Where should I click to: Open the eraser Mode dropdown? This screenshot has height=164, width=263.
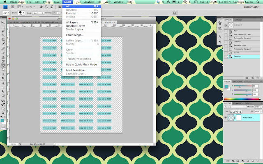pos(38,13)
